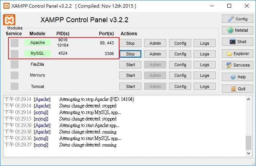Click the 05:29:37 mysql running log entry
Viewport: 256px width, 166px height.
pos(61,145)
